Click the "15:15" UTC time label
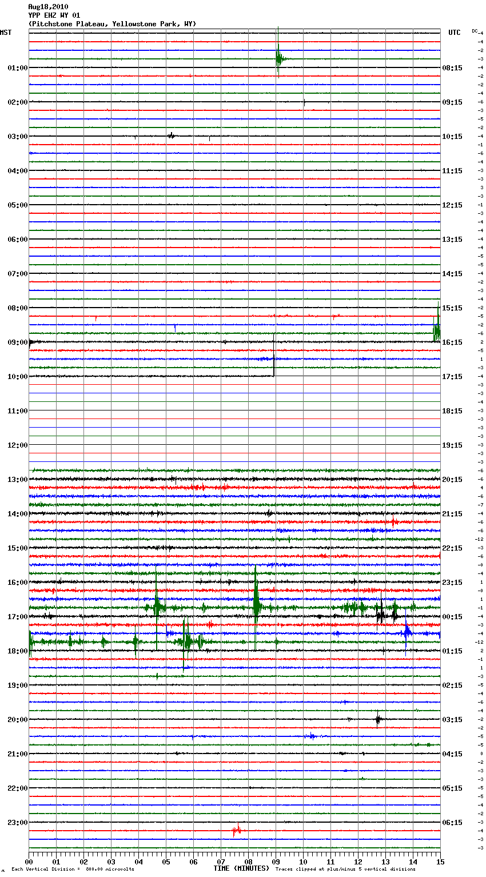 pyautogui.click(x=452, y=308)
